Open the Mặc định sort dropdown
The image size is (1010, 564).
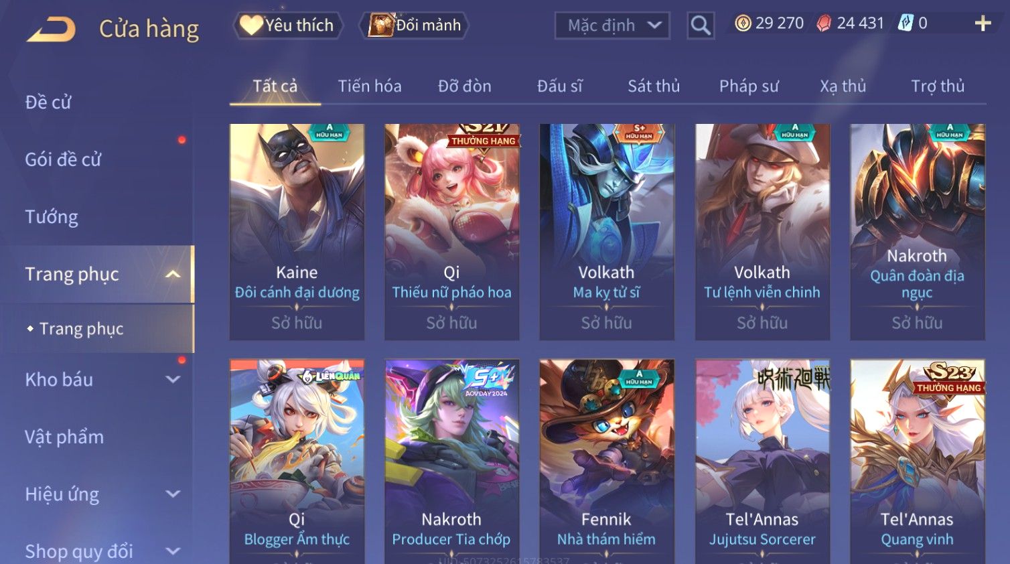tap(612, 25)
